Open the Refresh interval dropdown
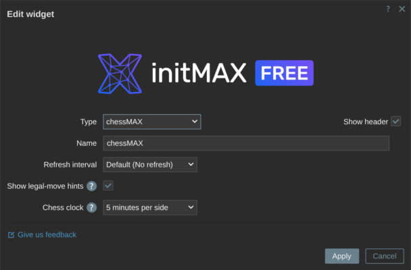Viewport: 411px width, 270px height. click(150, 165)
